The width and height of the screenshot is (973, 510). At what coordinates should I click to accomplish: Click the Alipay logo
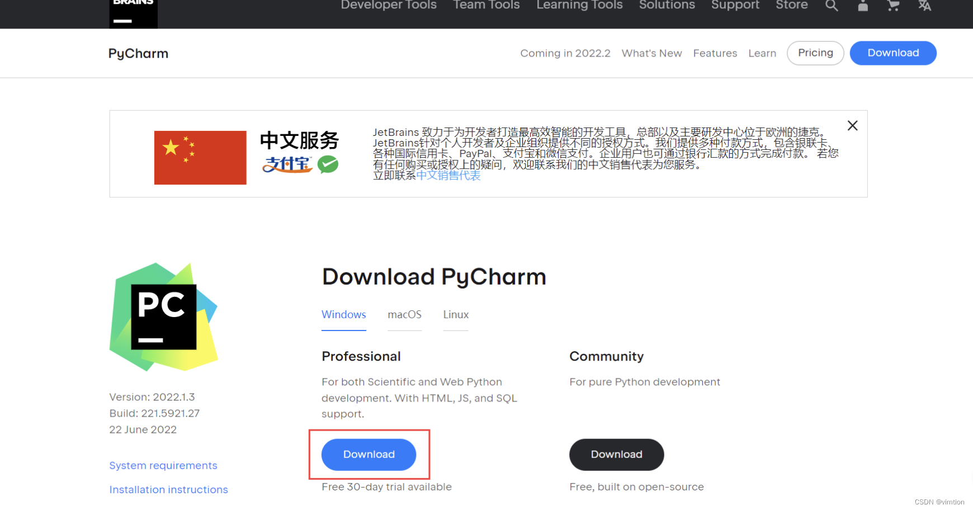(x=287, y=164)
